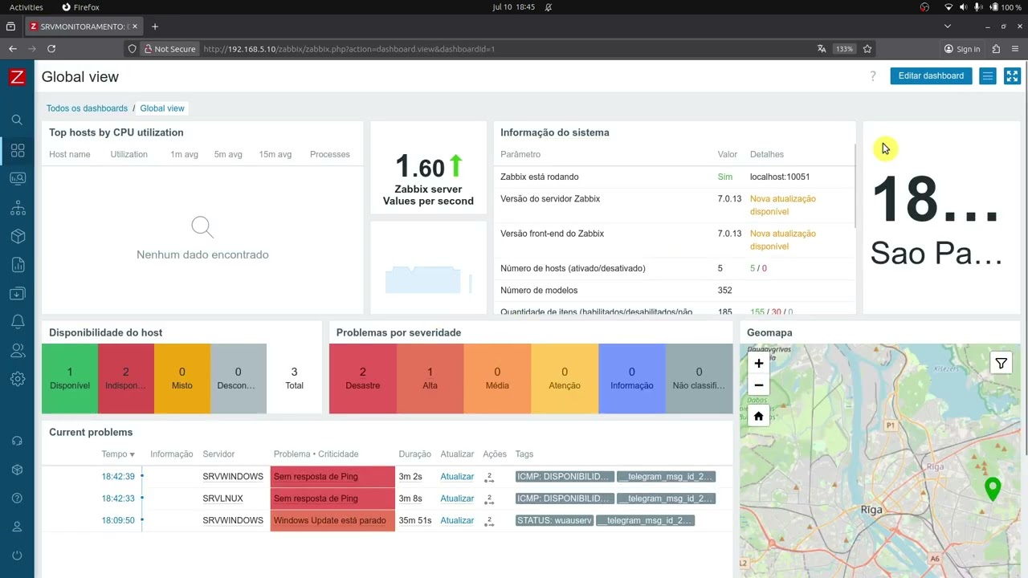This screenshot has height=578, width=1028.
Task: Click the Sign out power icon in the sidebar
Action: [x=17, y=556]
